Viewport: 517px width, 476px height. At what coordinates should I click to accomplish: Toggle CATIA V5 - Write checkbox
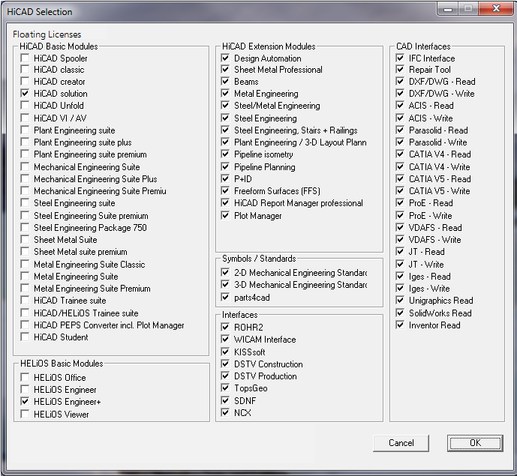pyautogui.click(x=400, y=190)
